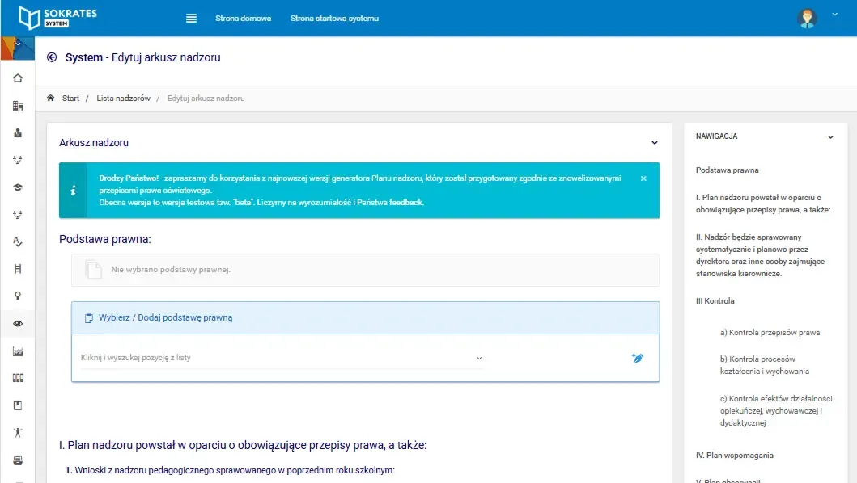Click the SOKRATES System logo
The height and width of the screenshot is (483, 857).
pyautogui.click(x=61, y=16)
